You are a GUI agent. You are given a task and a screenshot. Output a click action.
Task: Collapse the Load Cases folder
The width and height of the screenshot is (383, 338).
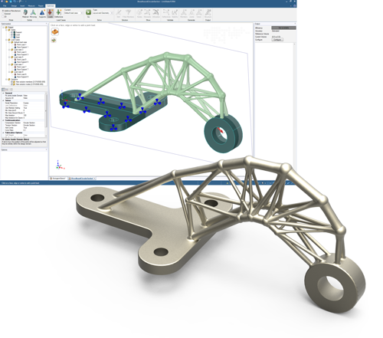click(6, 40)
